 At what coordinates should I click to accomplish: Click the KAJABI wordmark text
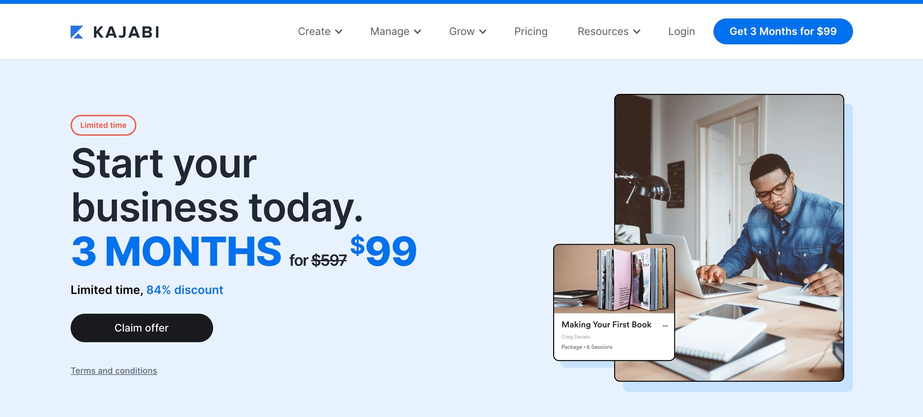point(126,32)
